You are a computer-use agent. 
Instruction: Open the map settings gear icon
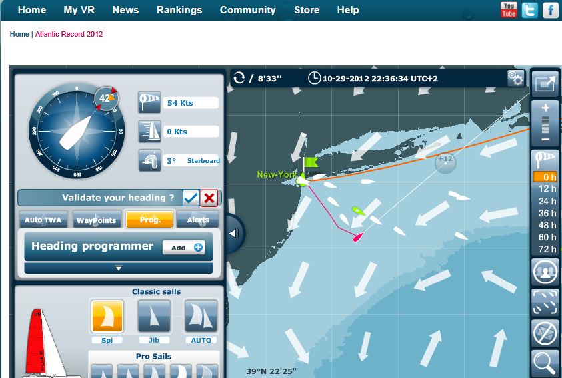516,78
